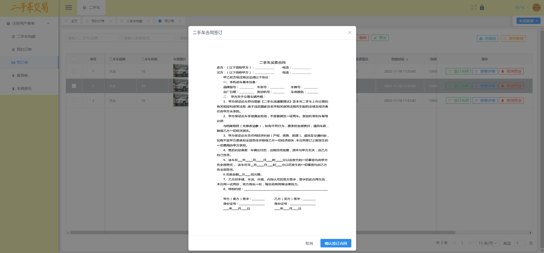Check the checkbox for row 3

(74, 100)
